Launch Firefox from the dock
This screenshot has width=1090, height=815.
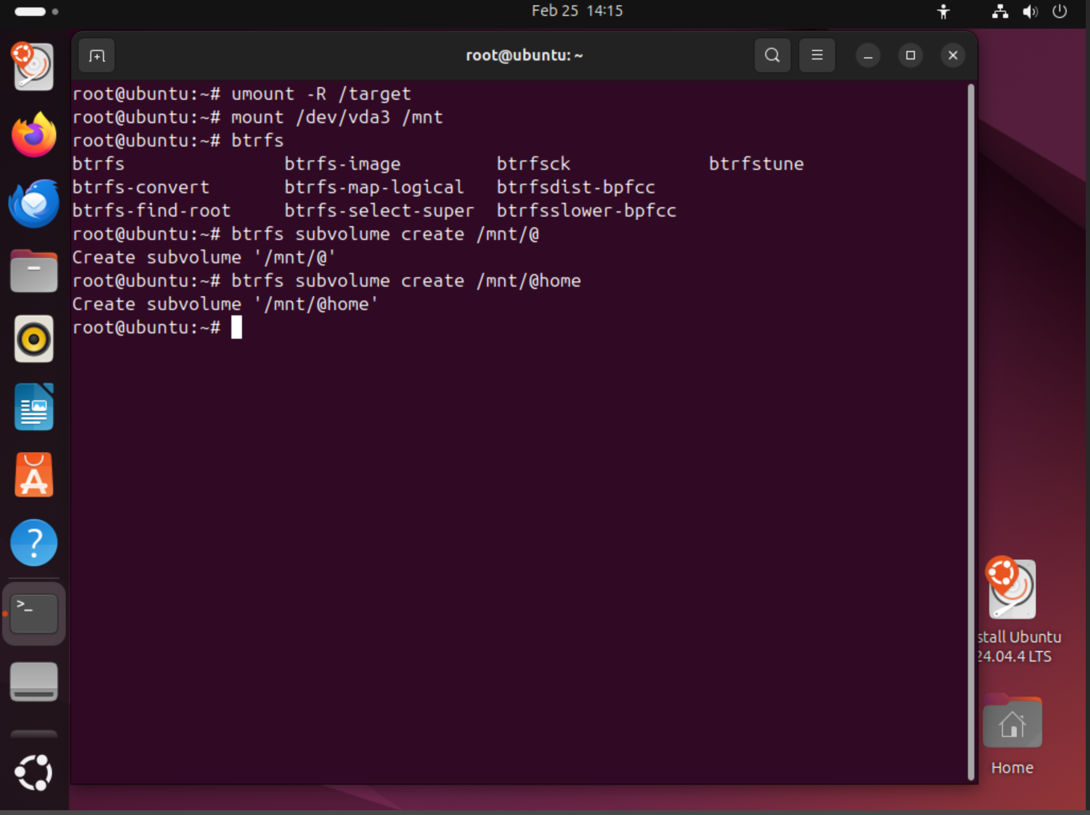pyautogui.click(x=34, y=135)
